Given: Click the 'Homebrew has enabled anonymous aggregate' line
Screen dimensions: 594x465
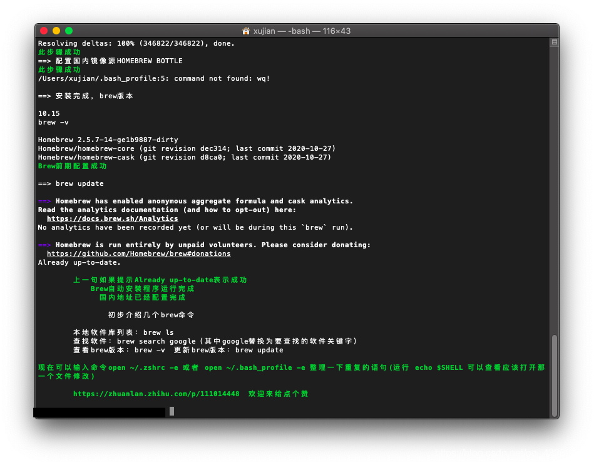Looking at the screenshot, I should [195, 201].
